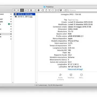Select file 2016-0...0913.jpg
Viewport: 97px width, 97px height.
click(25, 17)
